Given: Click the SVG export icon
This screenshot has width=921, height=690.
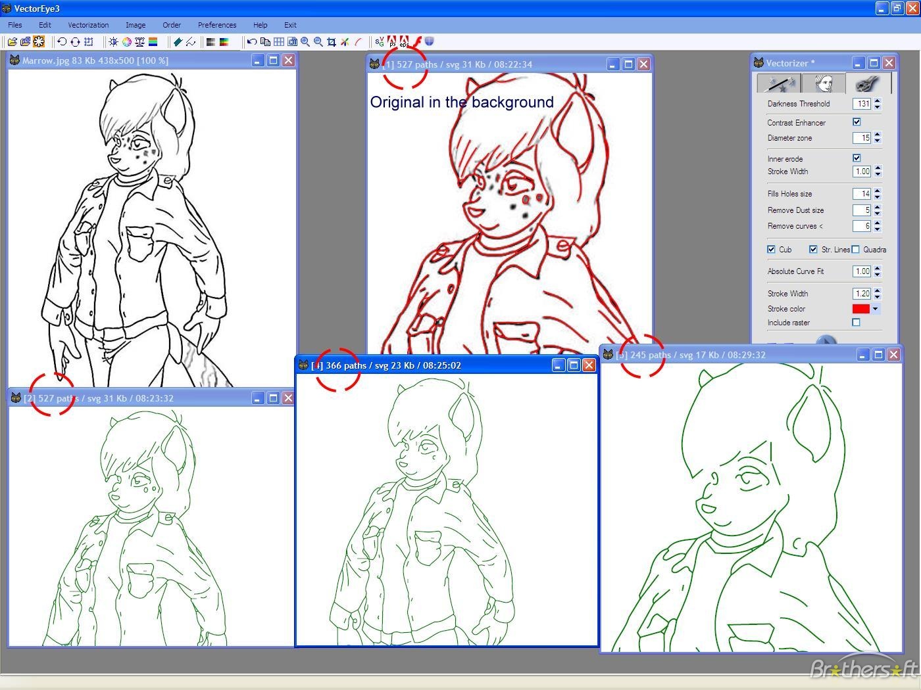Looking at the screenshot, I should 380,42.
